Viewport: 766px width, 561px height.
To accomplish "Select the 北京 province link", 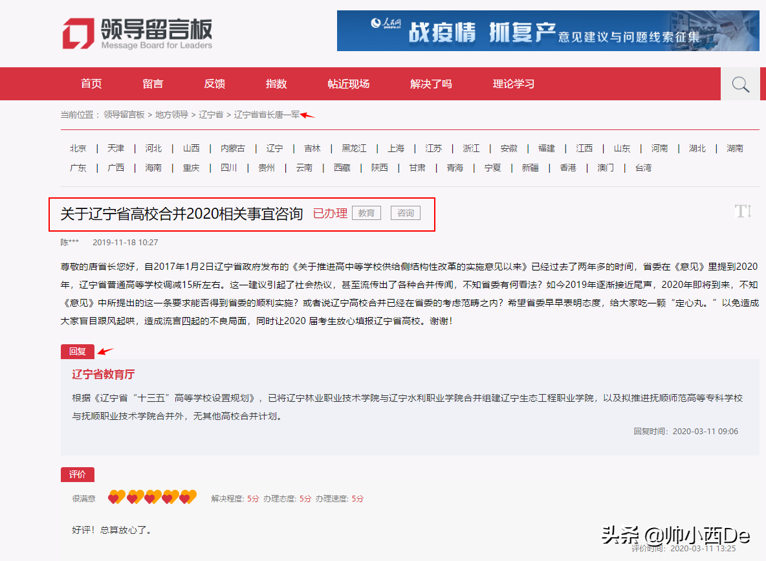I will point(78,148).
